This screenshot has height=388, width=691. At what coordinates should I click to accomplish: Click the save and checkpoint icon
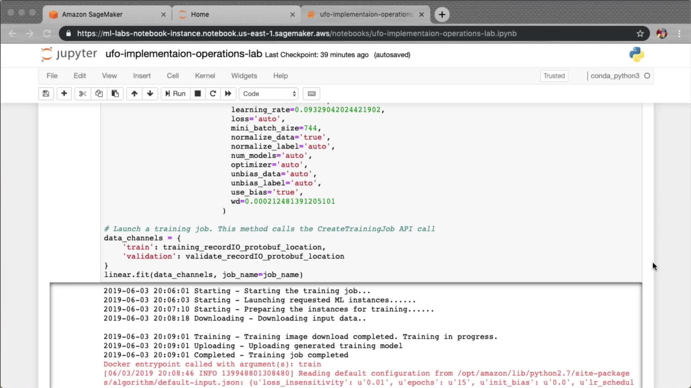point(46,94)
